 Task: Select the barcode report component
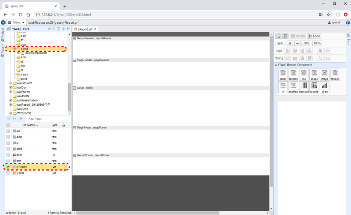304,87
